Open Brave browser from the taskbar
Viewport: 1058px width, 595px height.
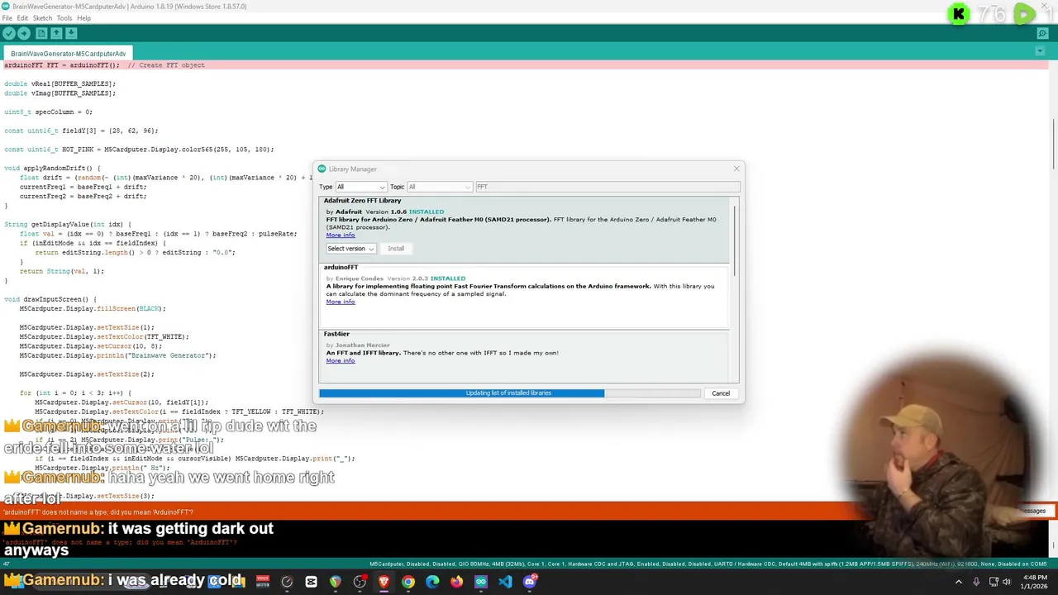click(x=384, y=582)
